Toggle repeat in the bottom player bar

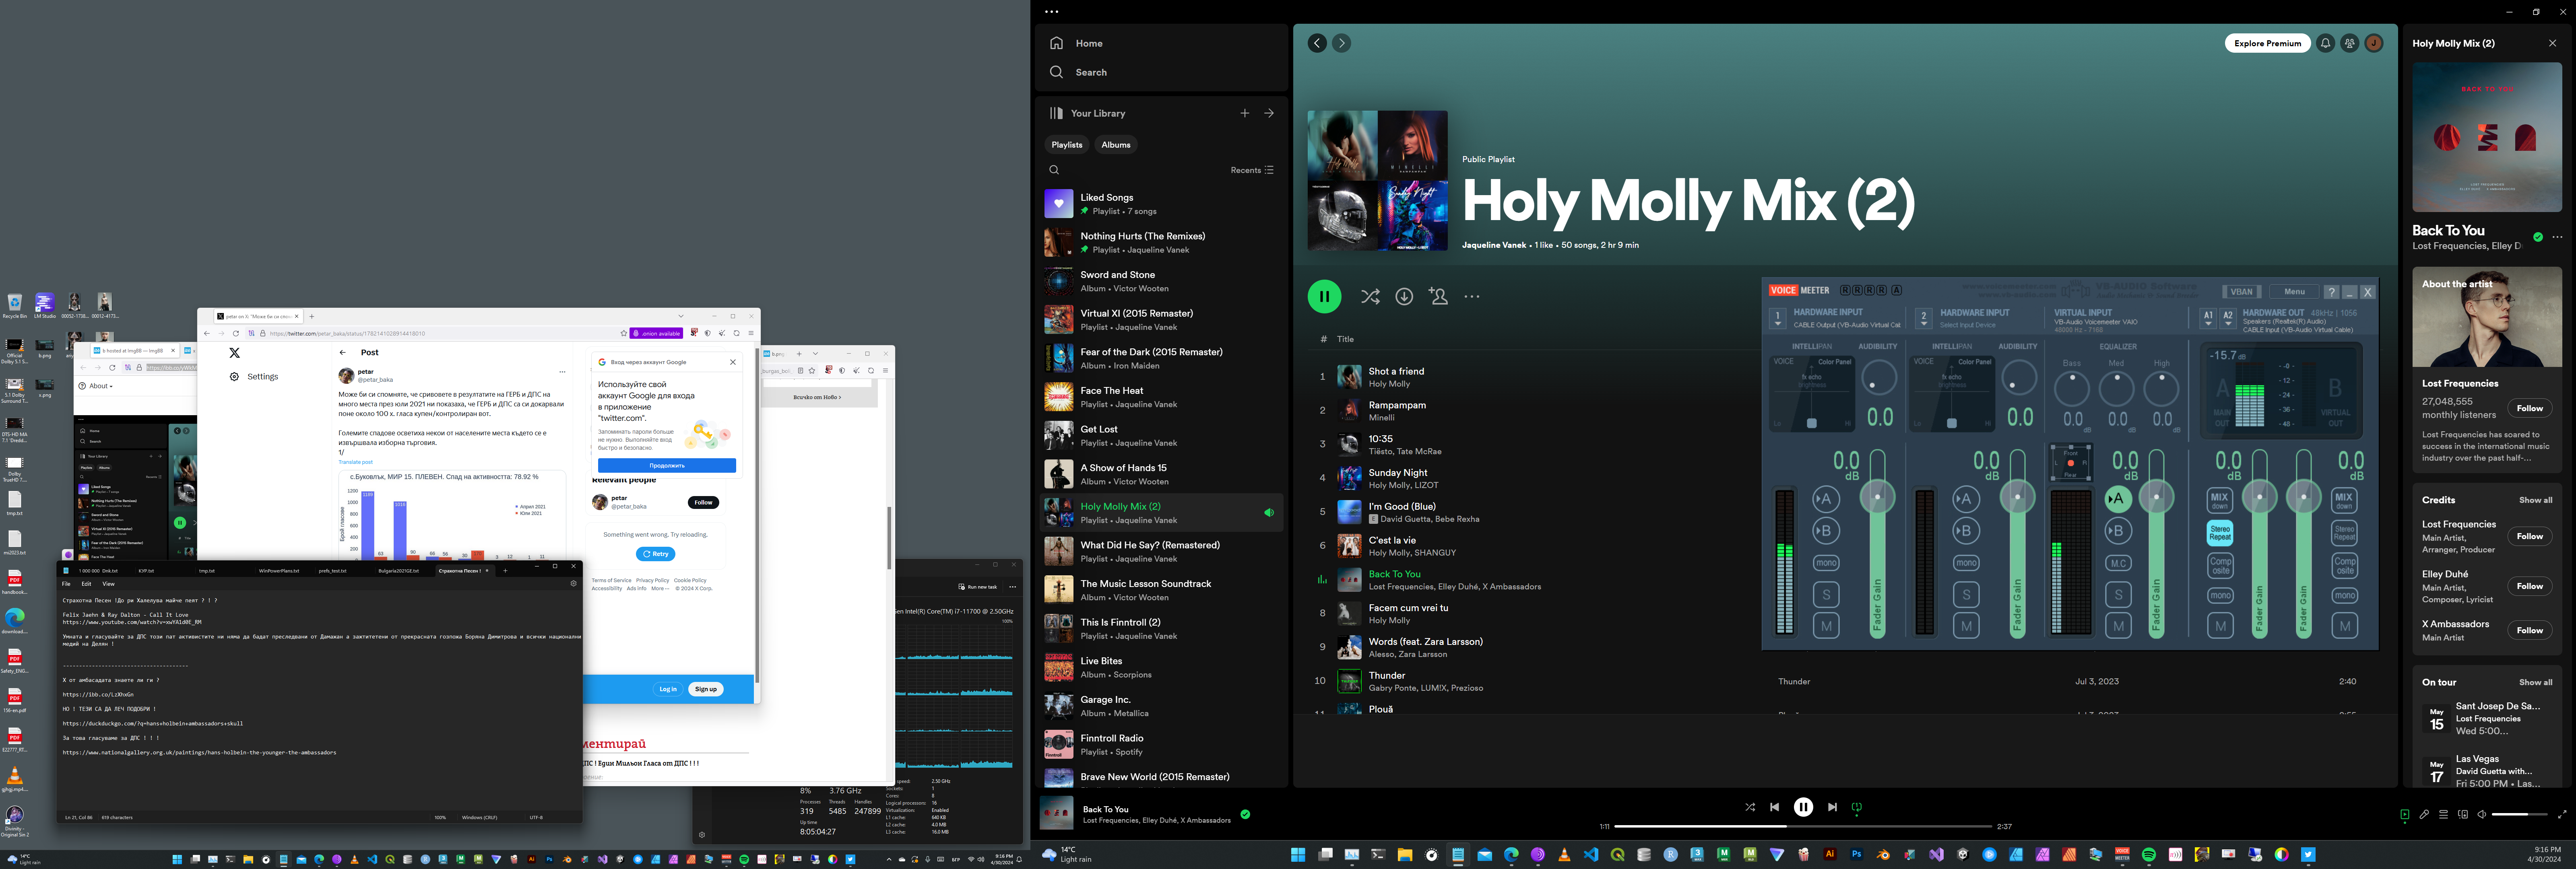coord(1857,807)
